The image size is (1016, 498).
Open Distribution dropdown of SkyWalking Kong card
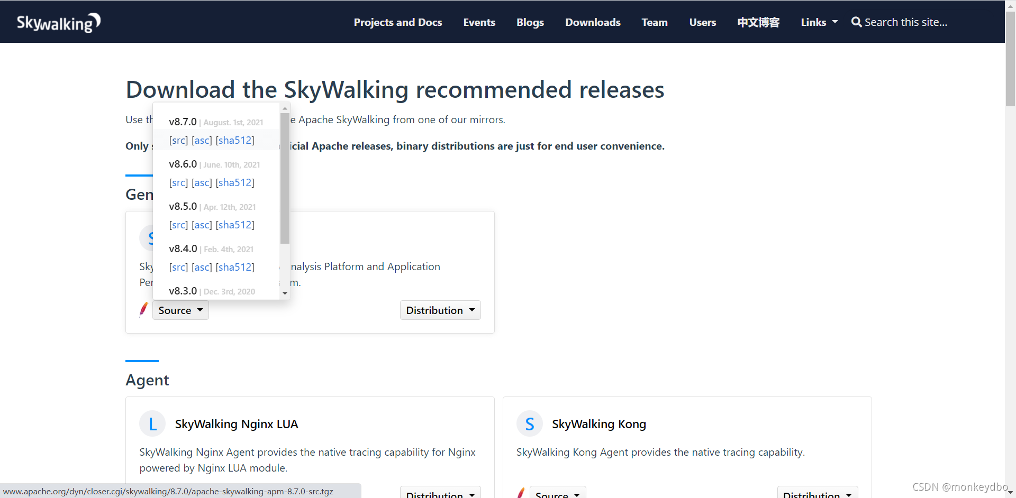tap(818, 493)
